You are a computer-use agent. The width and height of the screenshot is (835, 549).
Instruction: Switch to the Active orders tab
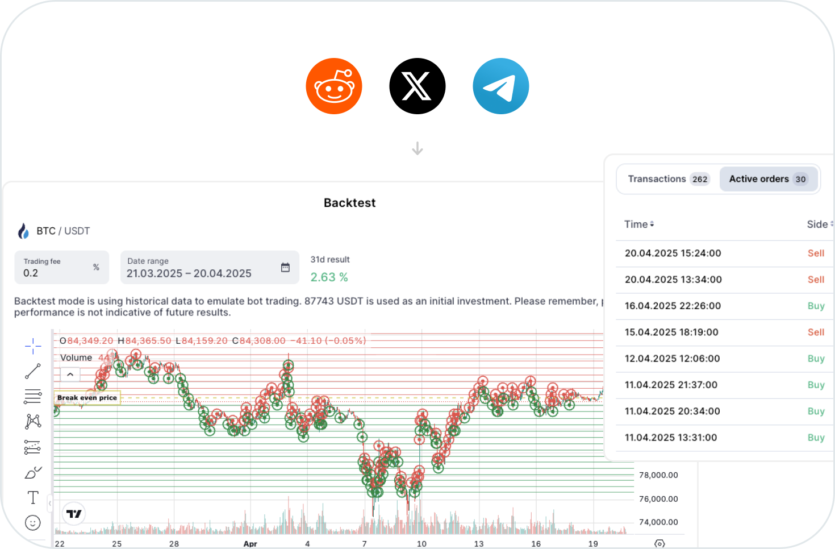pos(769,179)
